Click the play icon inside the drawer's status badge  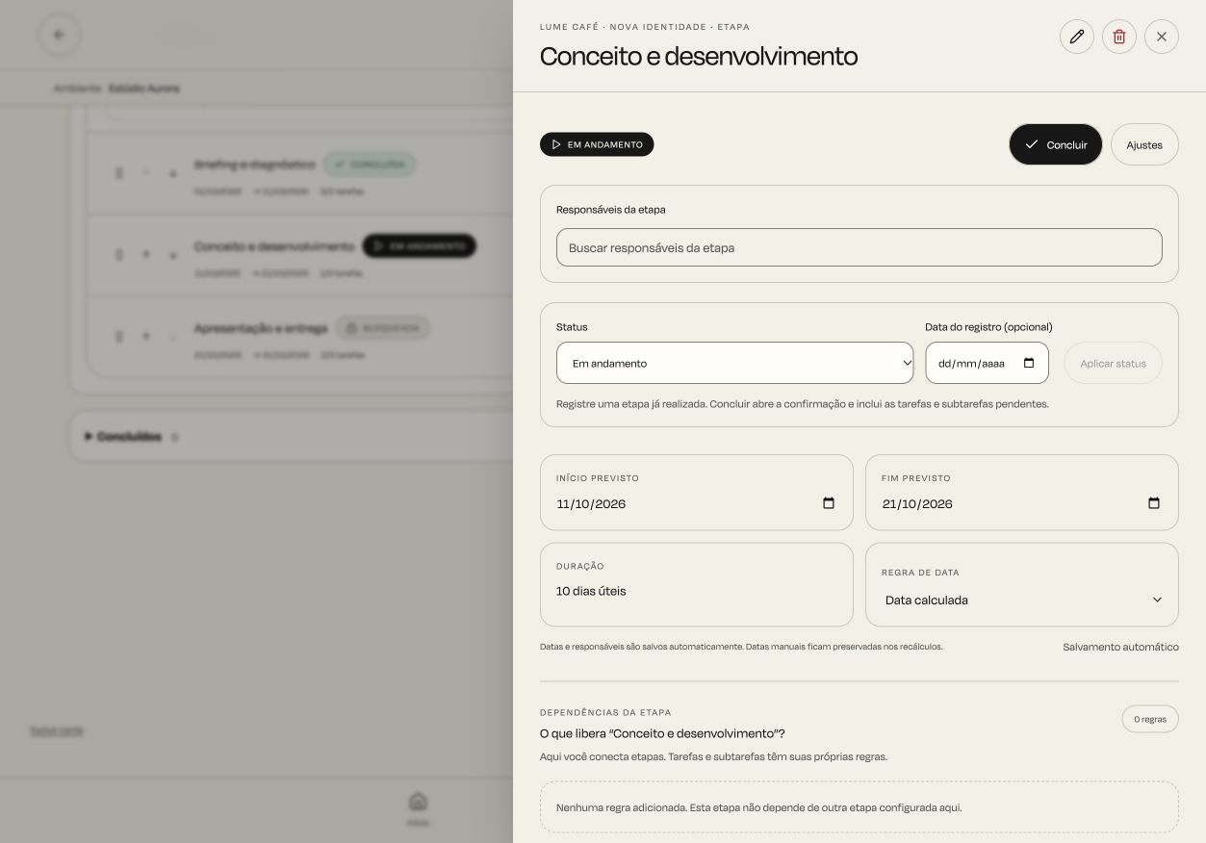point(555,144)
